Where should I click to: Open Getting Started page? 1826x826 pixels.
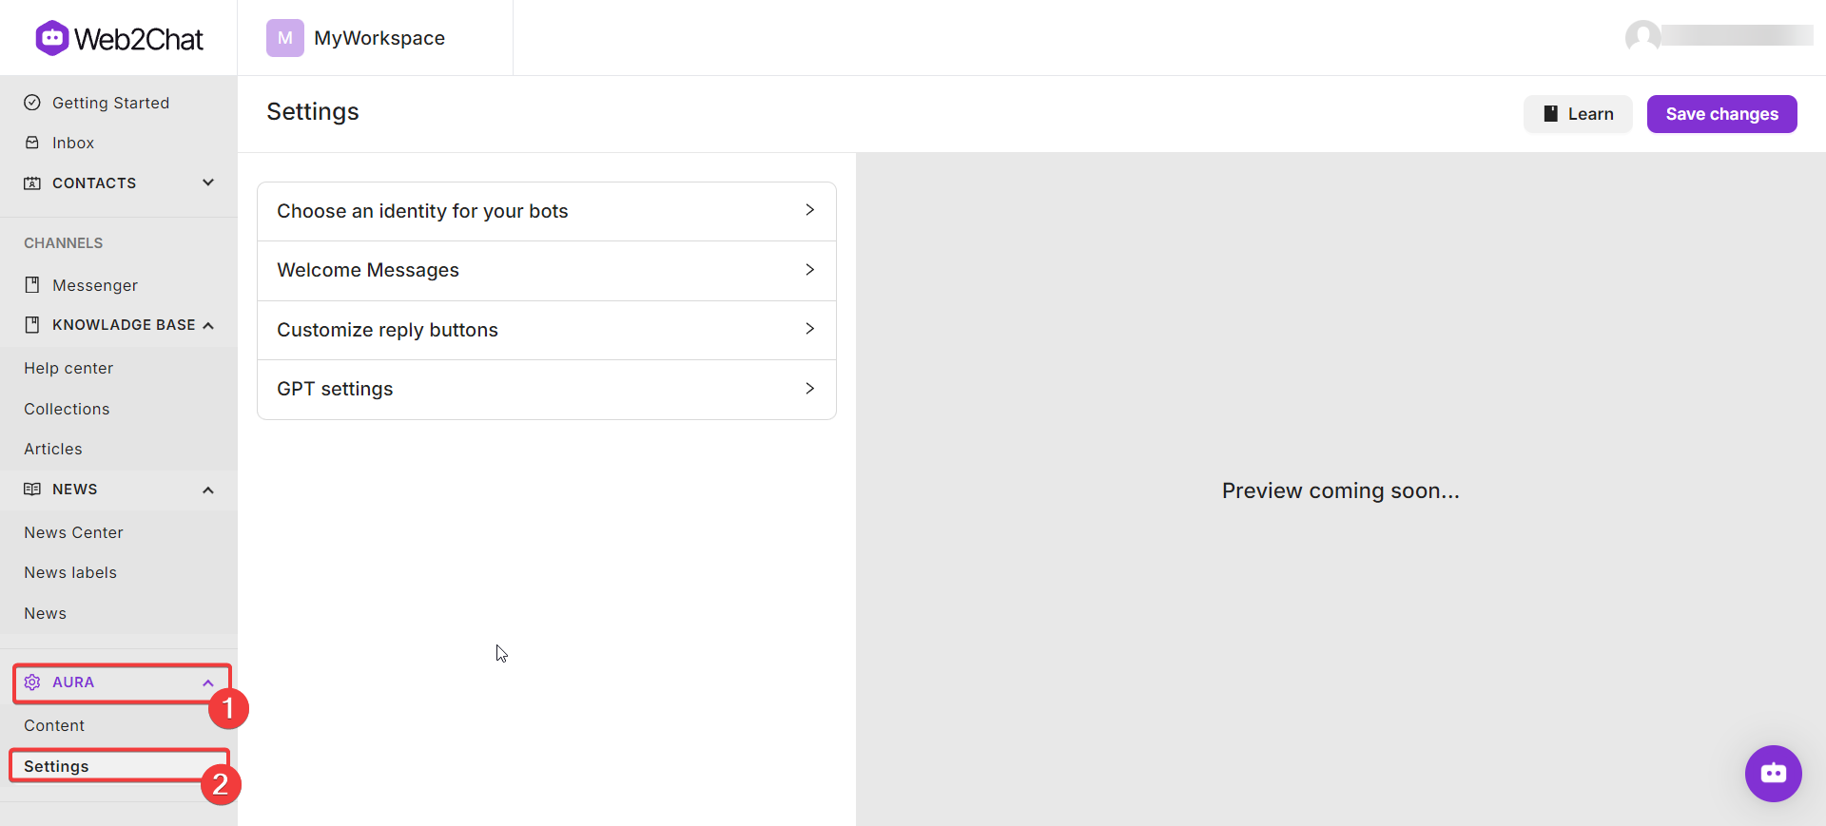(110, 103)
